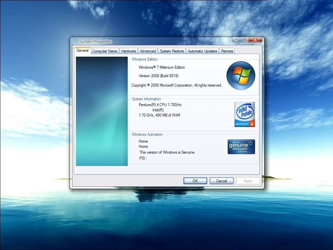Click the 'Windows® 7 Millenium Edition' text
Screen dimensions: 333x250
pos(162,67)
